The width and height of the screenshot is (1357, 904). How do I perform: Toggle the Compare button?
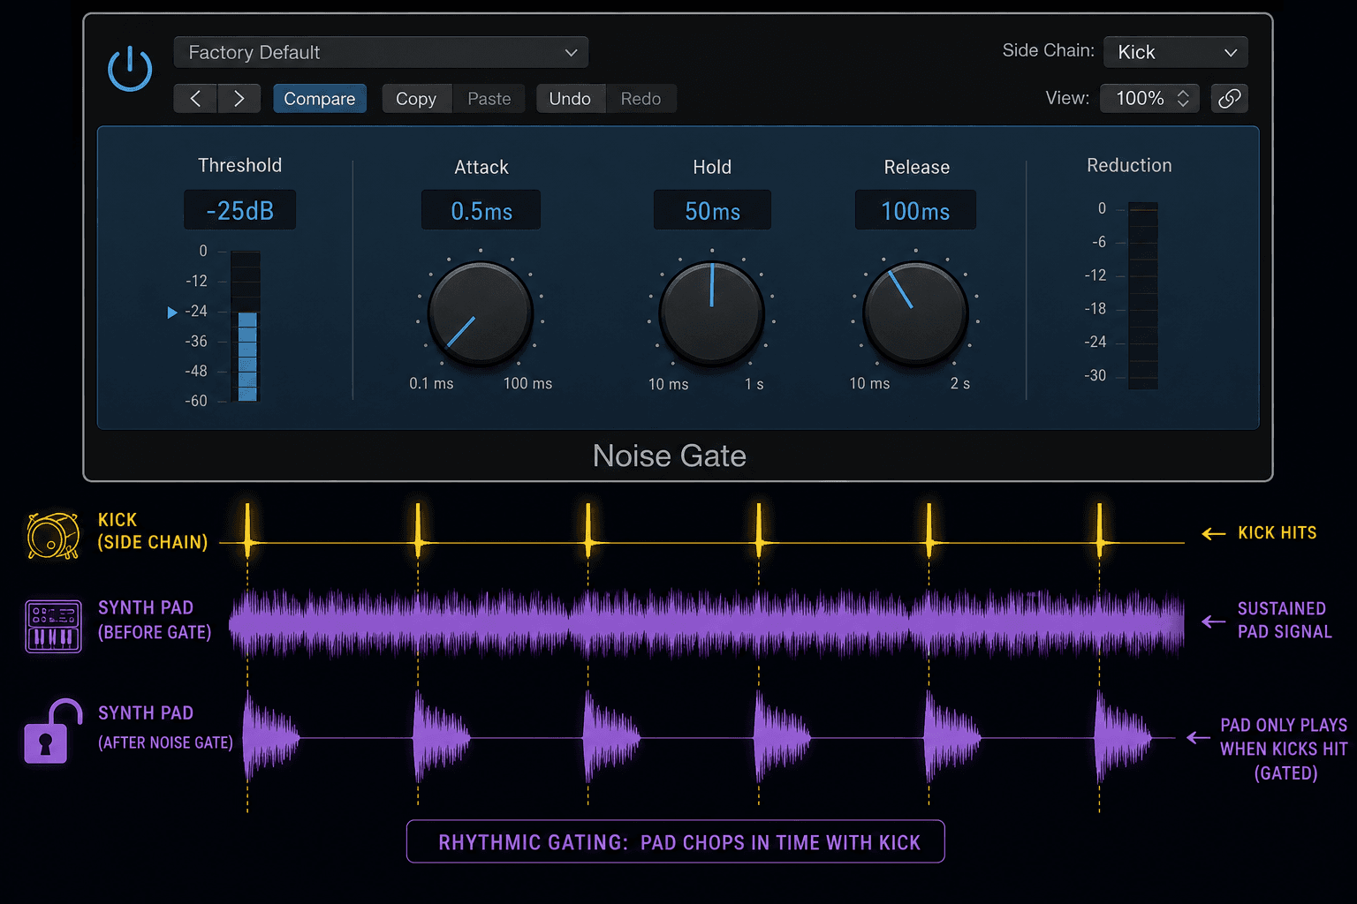[x=320, y=98]
